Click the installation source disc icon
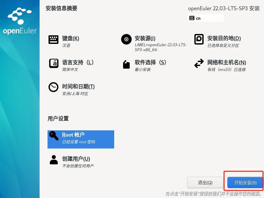This screenshot has height=198, width=264. 126,39
